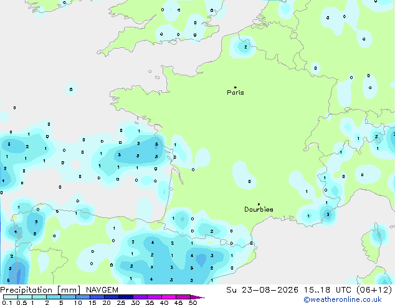This screenshot has width=395, height=305.
Task: Select the 5–10 mm legend color swatch
Action: tap(69, 297)
